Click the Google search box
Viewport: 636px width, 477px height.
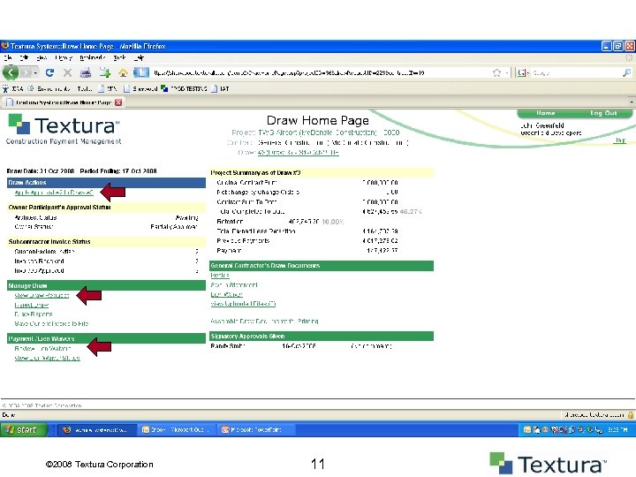point(575,73)
